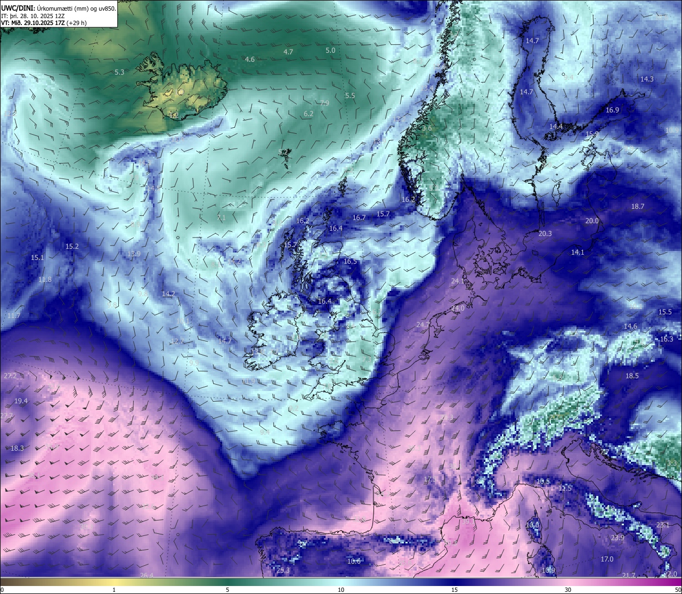Click the yellow segment of the color bar

(x=115, y=582)
